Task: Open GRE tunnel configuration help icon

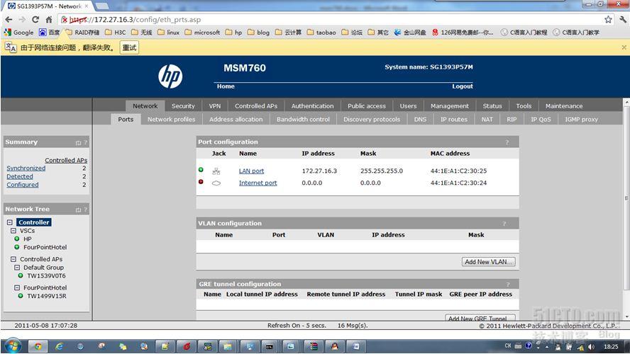Action: point(508,284)
